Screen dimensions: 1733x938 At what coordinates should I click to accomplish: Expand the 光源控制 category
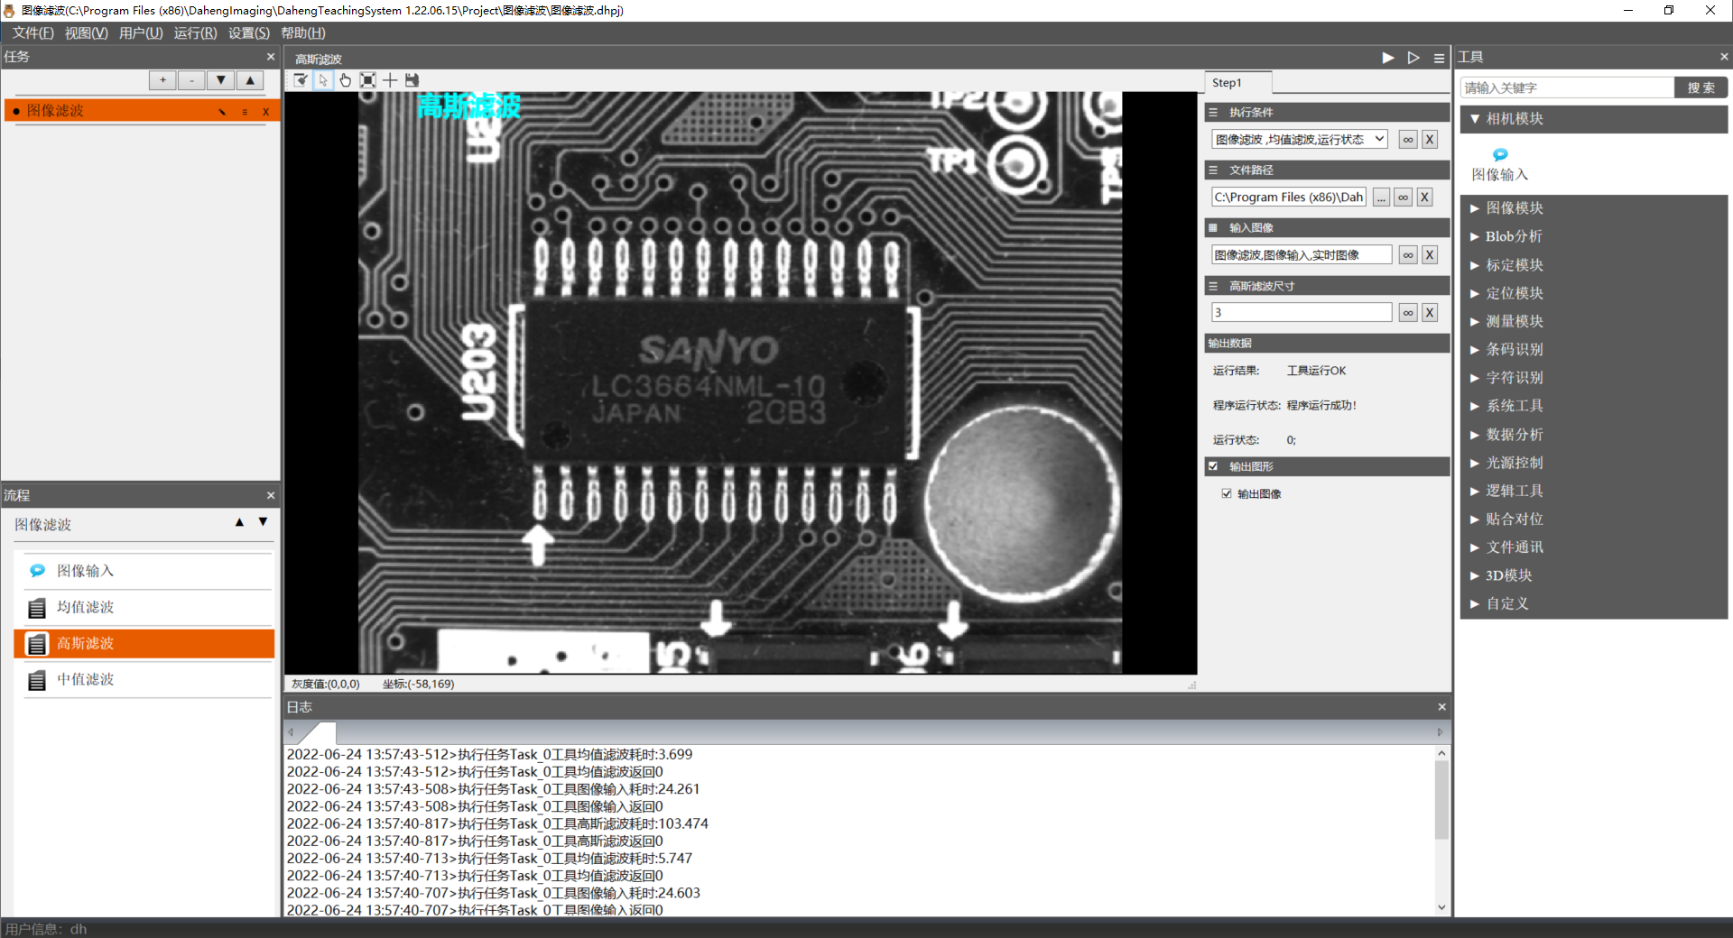(1594, 463)
